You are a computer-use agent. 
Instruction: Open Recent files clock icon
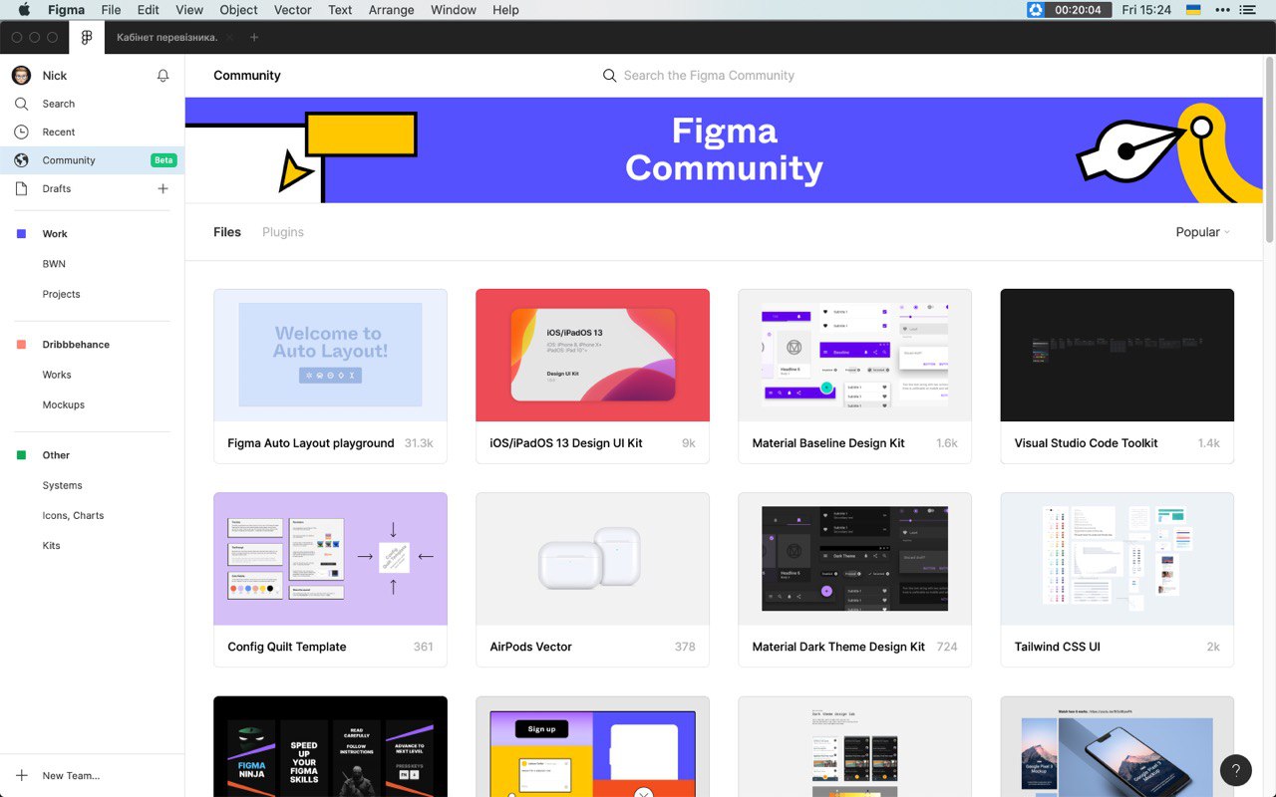[21, 132]
